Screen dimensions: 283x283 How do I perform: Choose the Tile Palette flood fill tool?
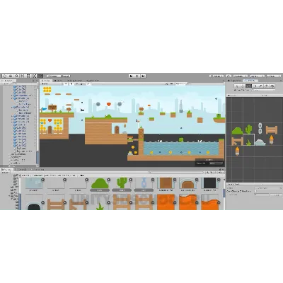pyautogui.click(x=272, y=86)
